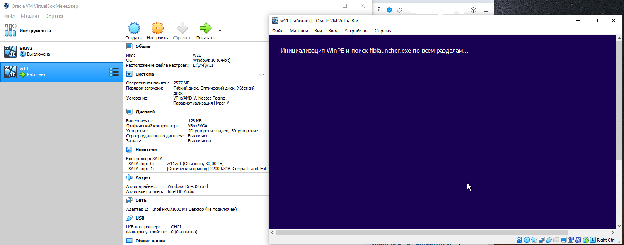Open Справка menu in VirtualBox Manager

coord(55,16)
